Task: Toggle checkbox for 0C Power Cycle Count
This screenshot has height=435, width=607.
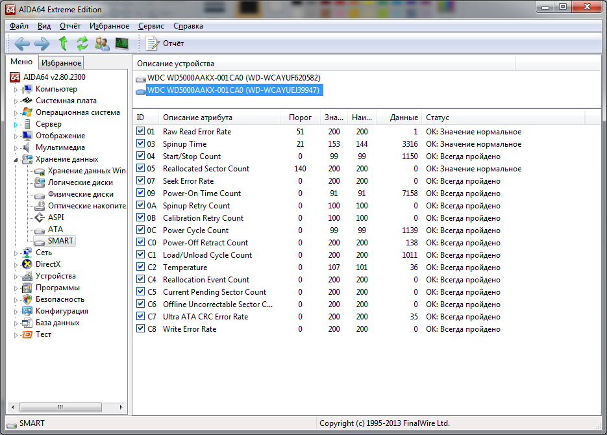Action: (140, 230)
